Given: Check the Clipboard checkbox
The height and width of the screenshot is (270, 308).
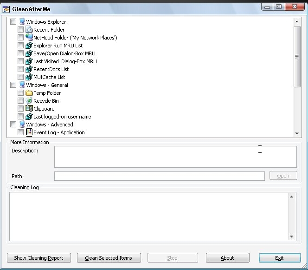Looking at the screenshot, I should (20, 108).
